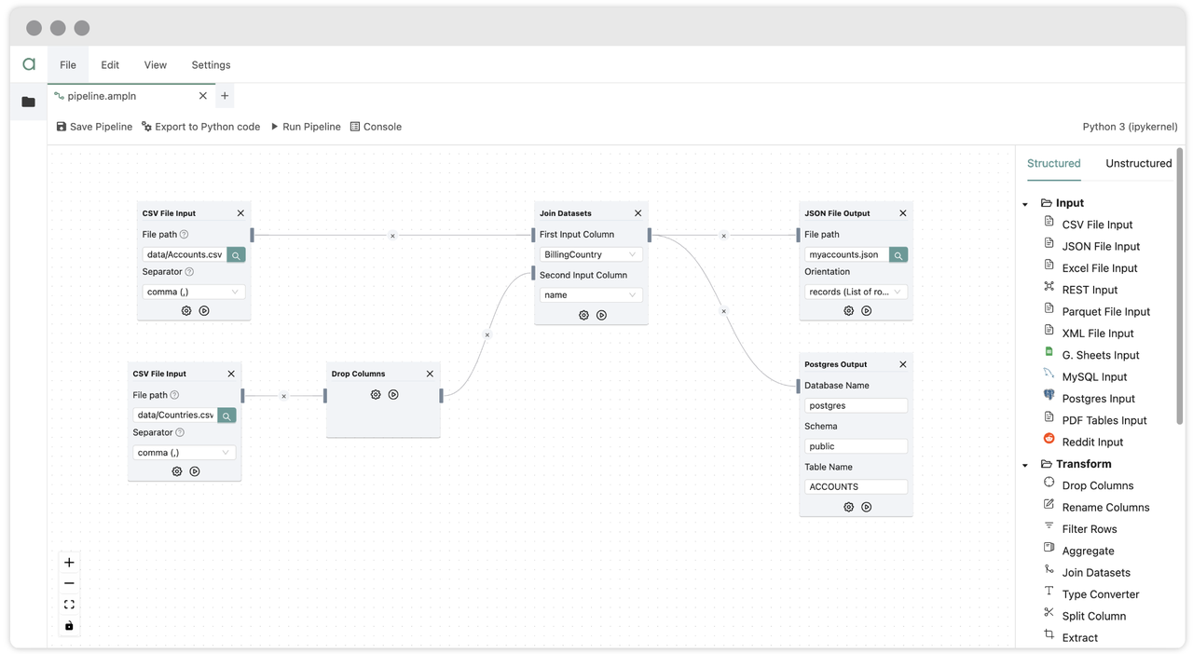The image size is (1193, 654).
Task: Run the Drop Columns node play icon
Action: coord(393,395)
